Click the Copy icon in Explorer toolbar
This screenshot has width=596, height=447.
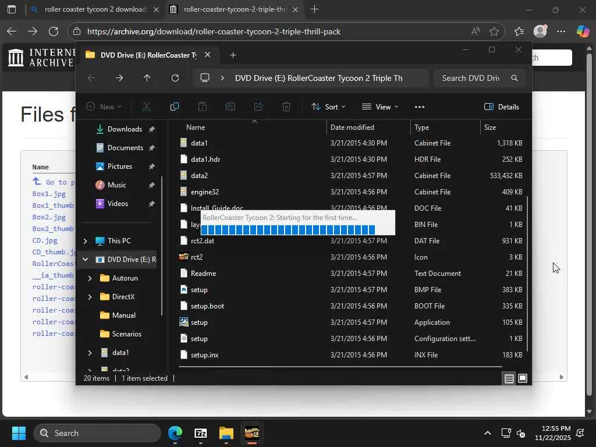tap(175, 107)
